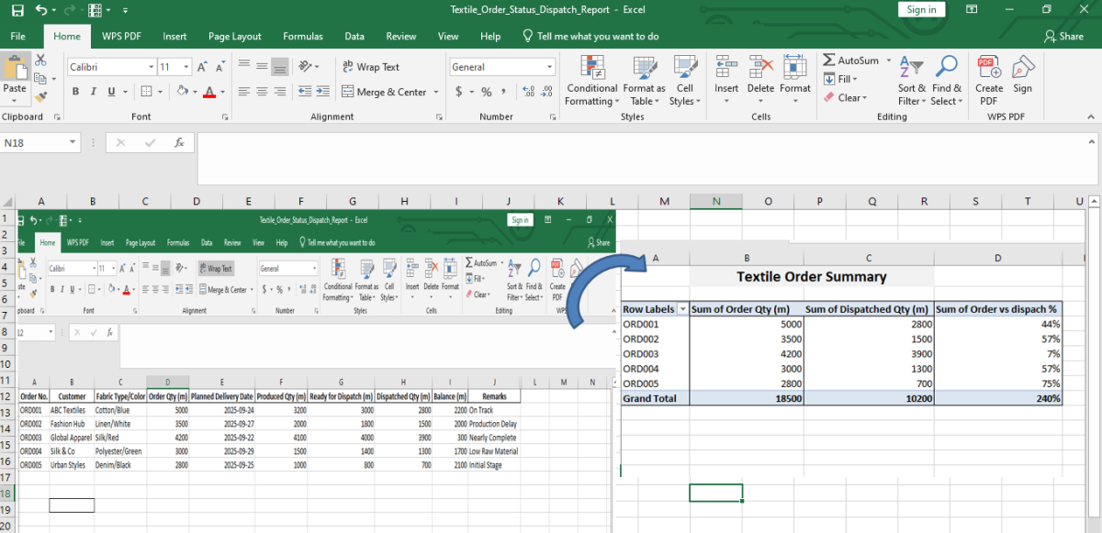Collapse the ribbon with the chevron arrow
Screen dimensions: 1102x533
click(1093, 117)
